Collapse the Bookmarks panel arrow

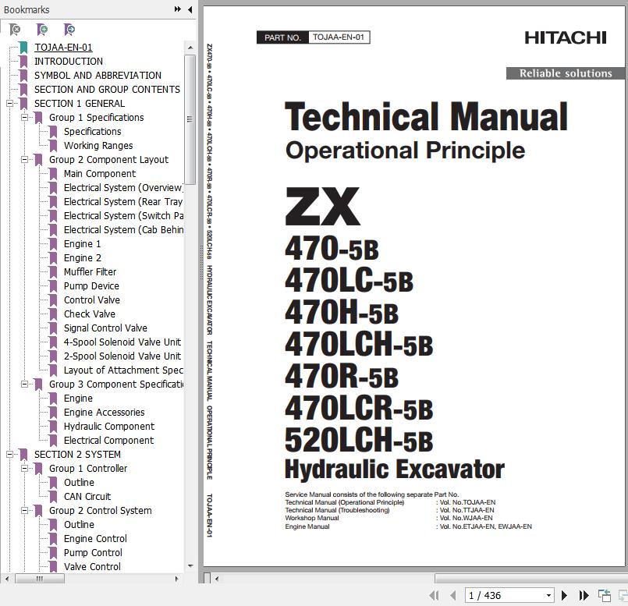pos(190,9)
